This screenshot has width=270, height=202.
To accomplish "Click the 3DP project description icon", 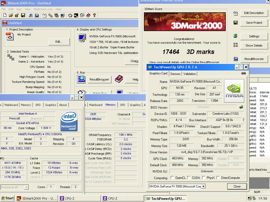I will pyautogui.click(x=10, y=36).
